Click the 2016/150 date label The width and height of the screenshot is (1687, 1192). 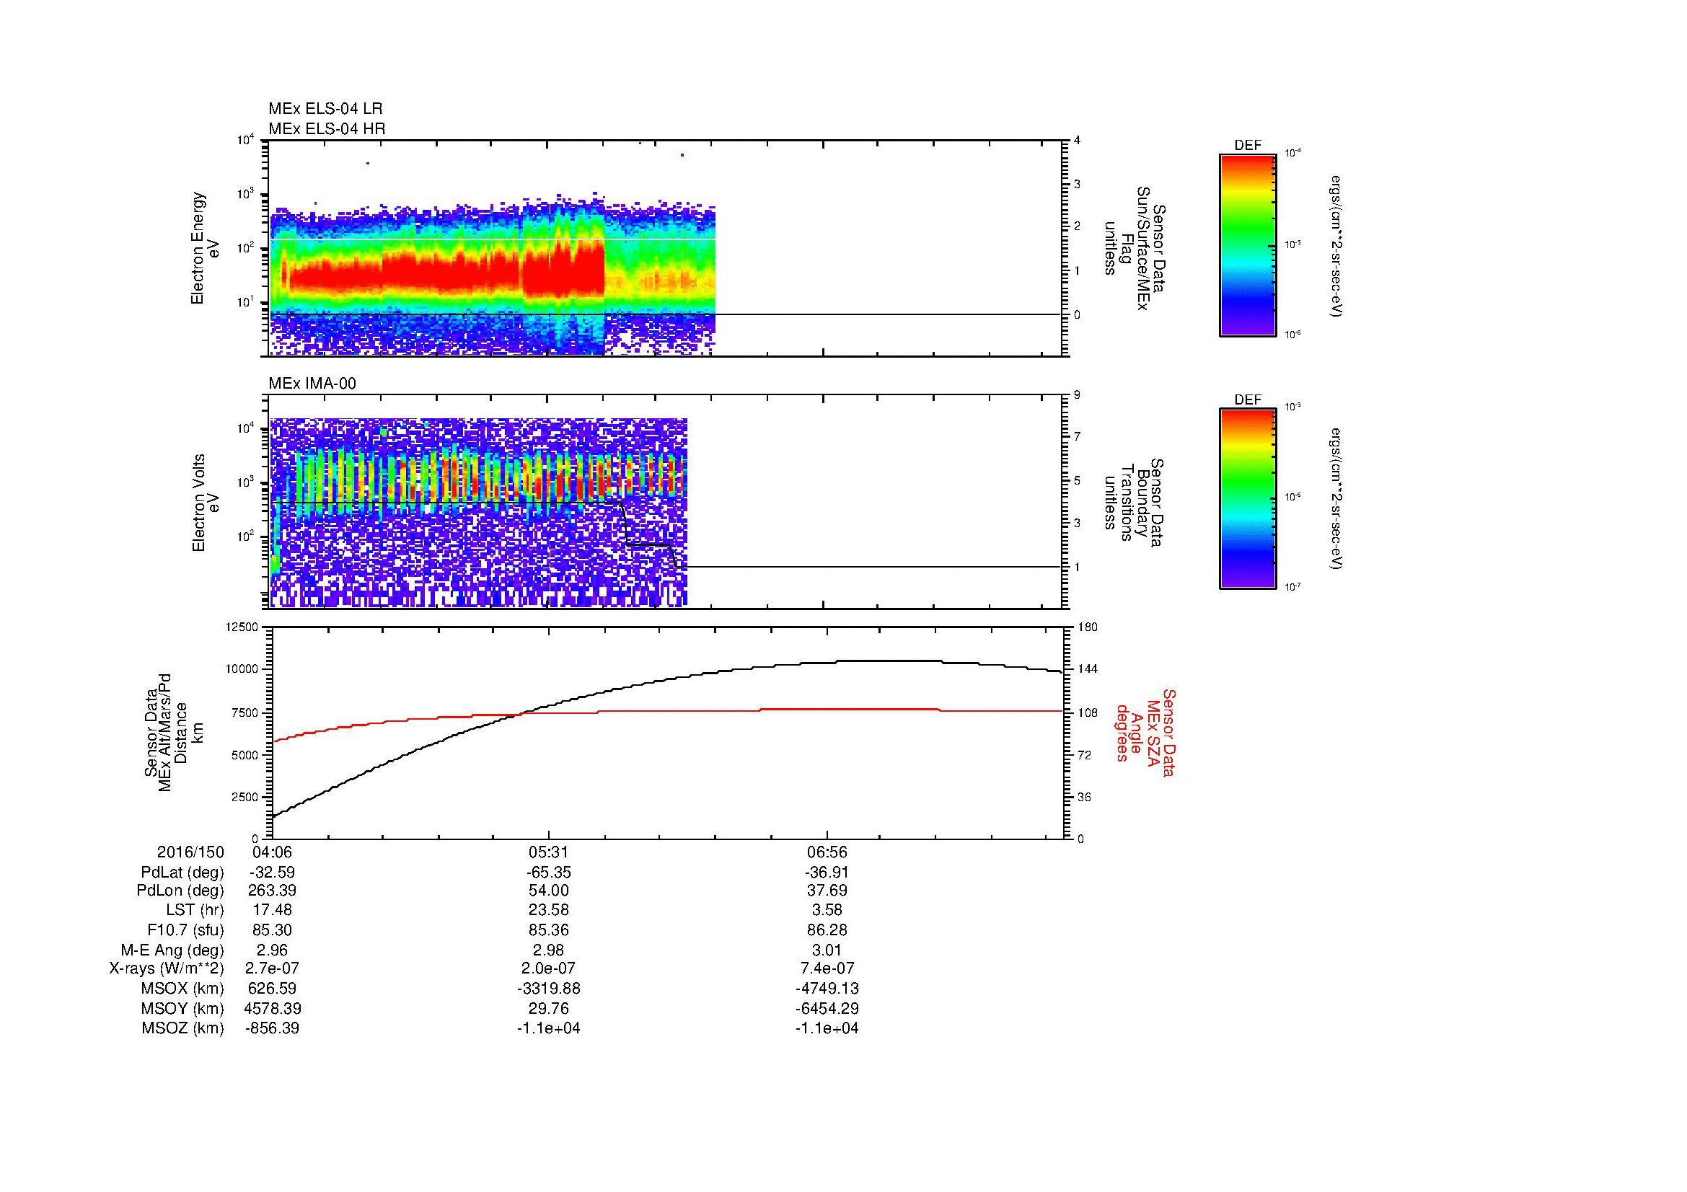[x=190, y=852]
